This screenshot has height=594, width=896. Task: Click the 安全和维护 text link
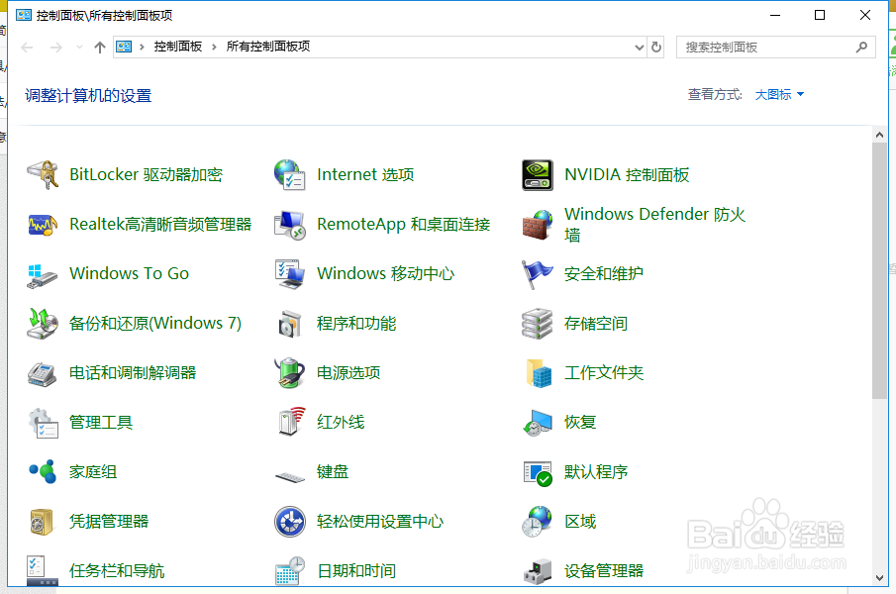click(x=604, y=274)
